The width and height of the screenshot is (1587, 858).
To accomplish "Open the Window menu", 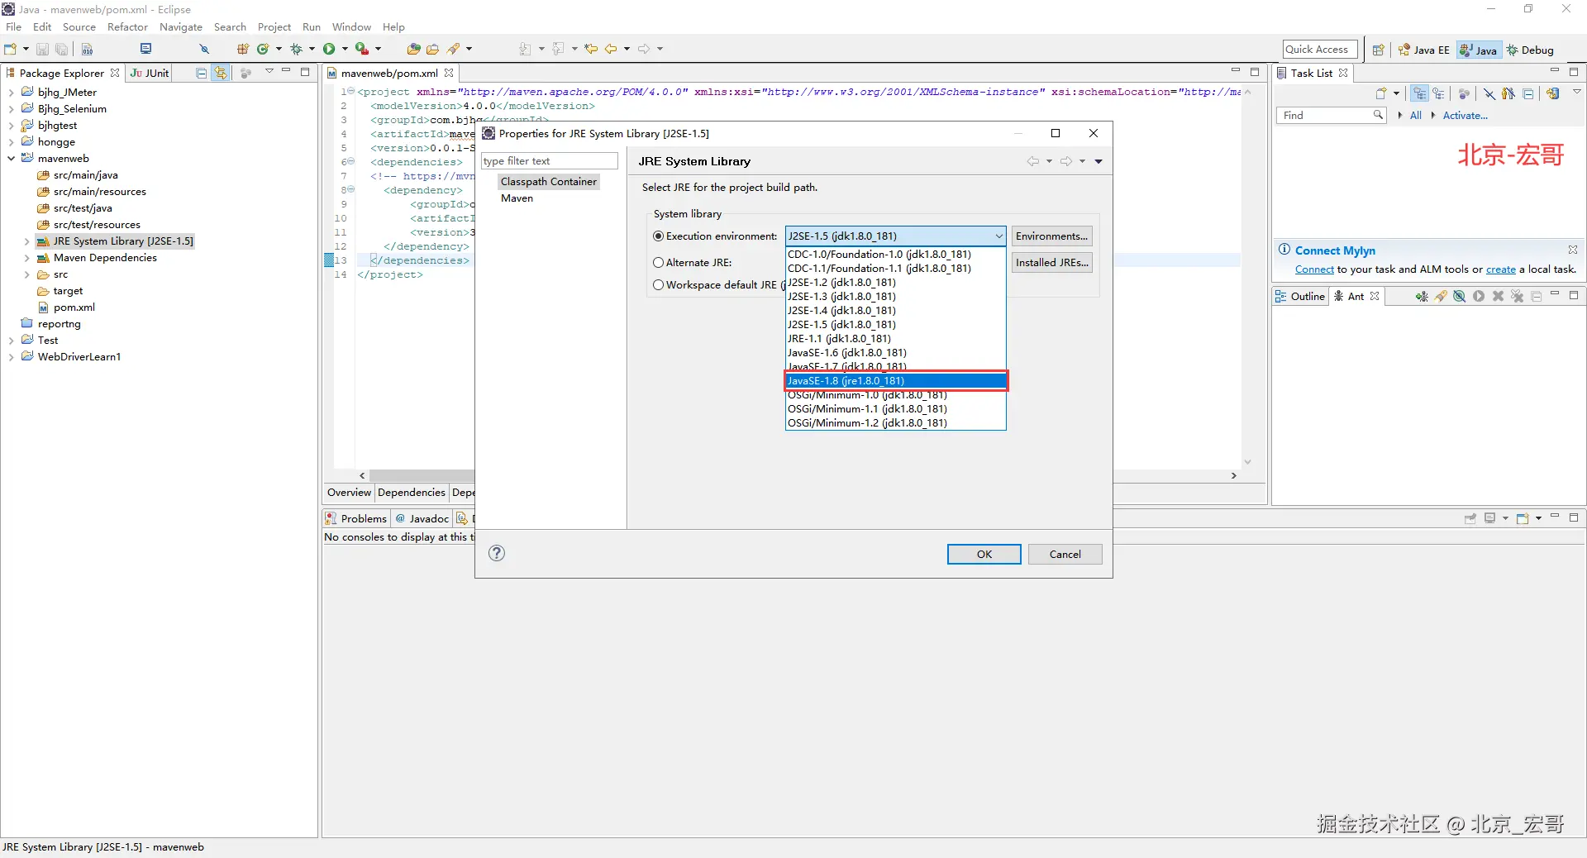I will tap(351, 27).
